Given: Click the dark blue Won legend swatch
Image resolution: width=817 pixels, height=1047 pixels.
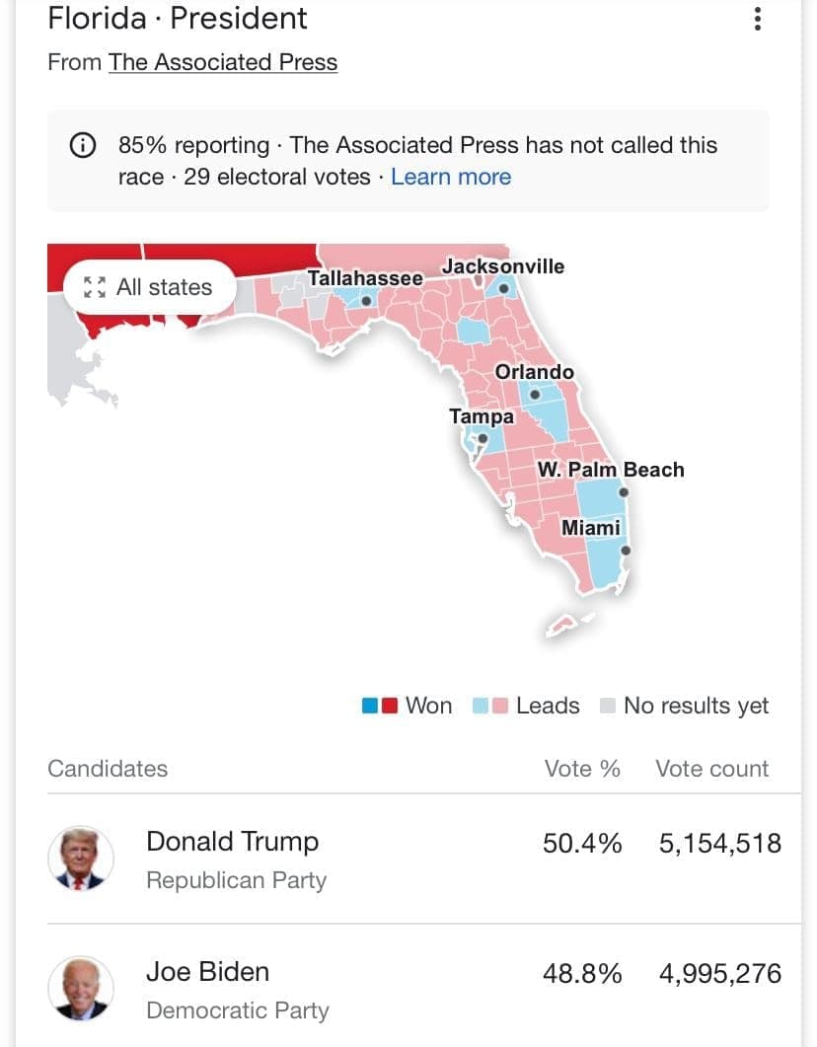Looking at the screenshot, I should pyautogui.click(x=371, y=706).
